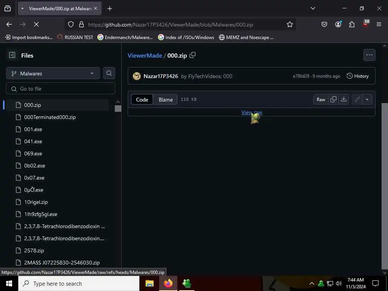
Task: Stop page loading with X button
Action: tap(36, 24)
